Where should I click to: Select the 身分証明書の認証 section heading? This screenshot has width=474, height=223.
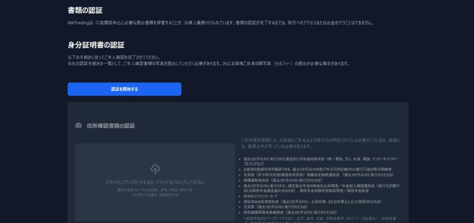click(x=96, y=45)
